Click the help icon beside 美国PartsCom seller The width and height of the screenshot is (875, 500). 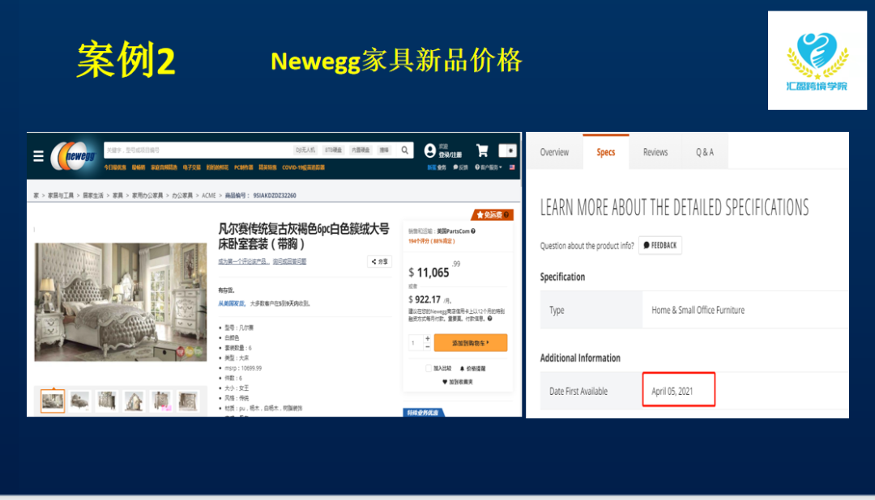(x=473, y=231)
